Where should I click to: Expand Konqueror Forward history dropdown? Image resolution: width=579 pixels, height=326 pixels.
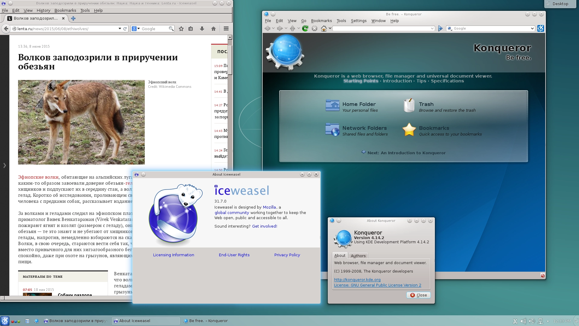click(x=286, y=28)
